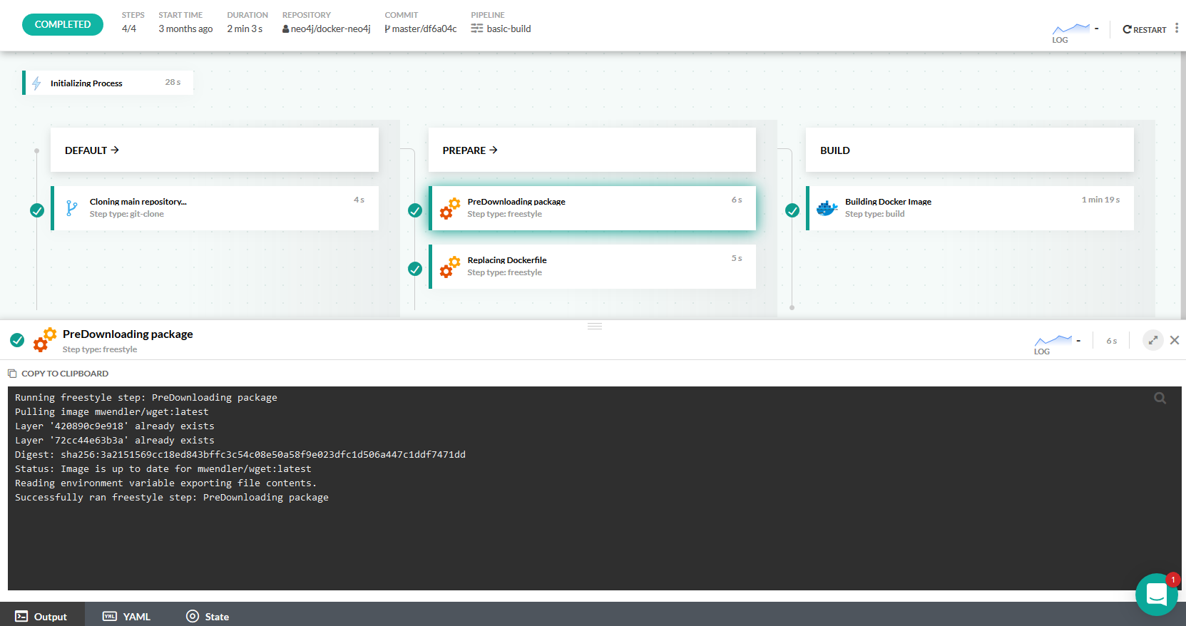Click the Docker whale icon in Build step

pos(827,208)
